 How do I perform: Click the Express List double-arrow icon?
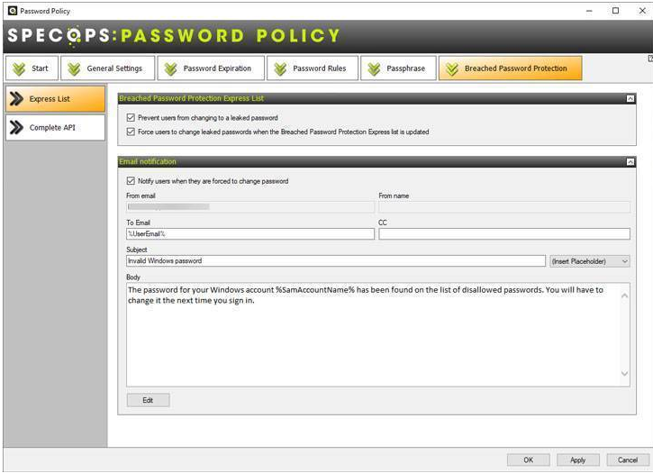pos(16,99)
